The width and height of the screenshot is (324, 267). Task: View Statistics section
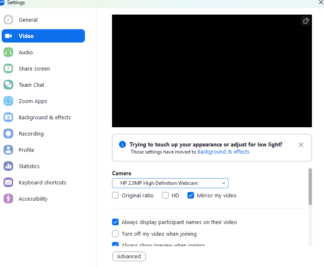click(x=43, y=166)
